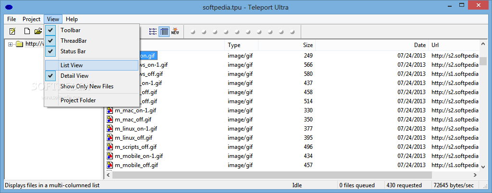Image resolution: width=492 pixels, height=193 pixels.
Task: Click the highlighted file name ending on.gif
Action: click(148, 56)
